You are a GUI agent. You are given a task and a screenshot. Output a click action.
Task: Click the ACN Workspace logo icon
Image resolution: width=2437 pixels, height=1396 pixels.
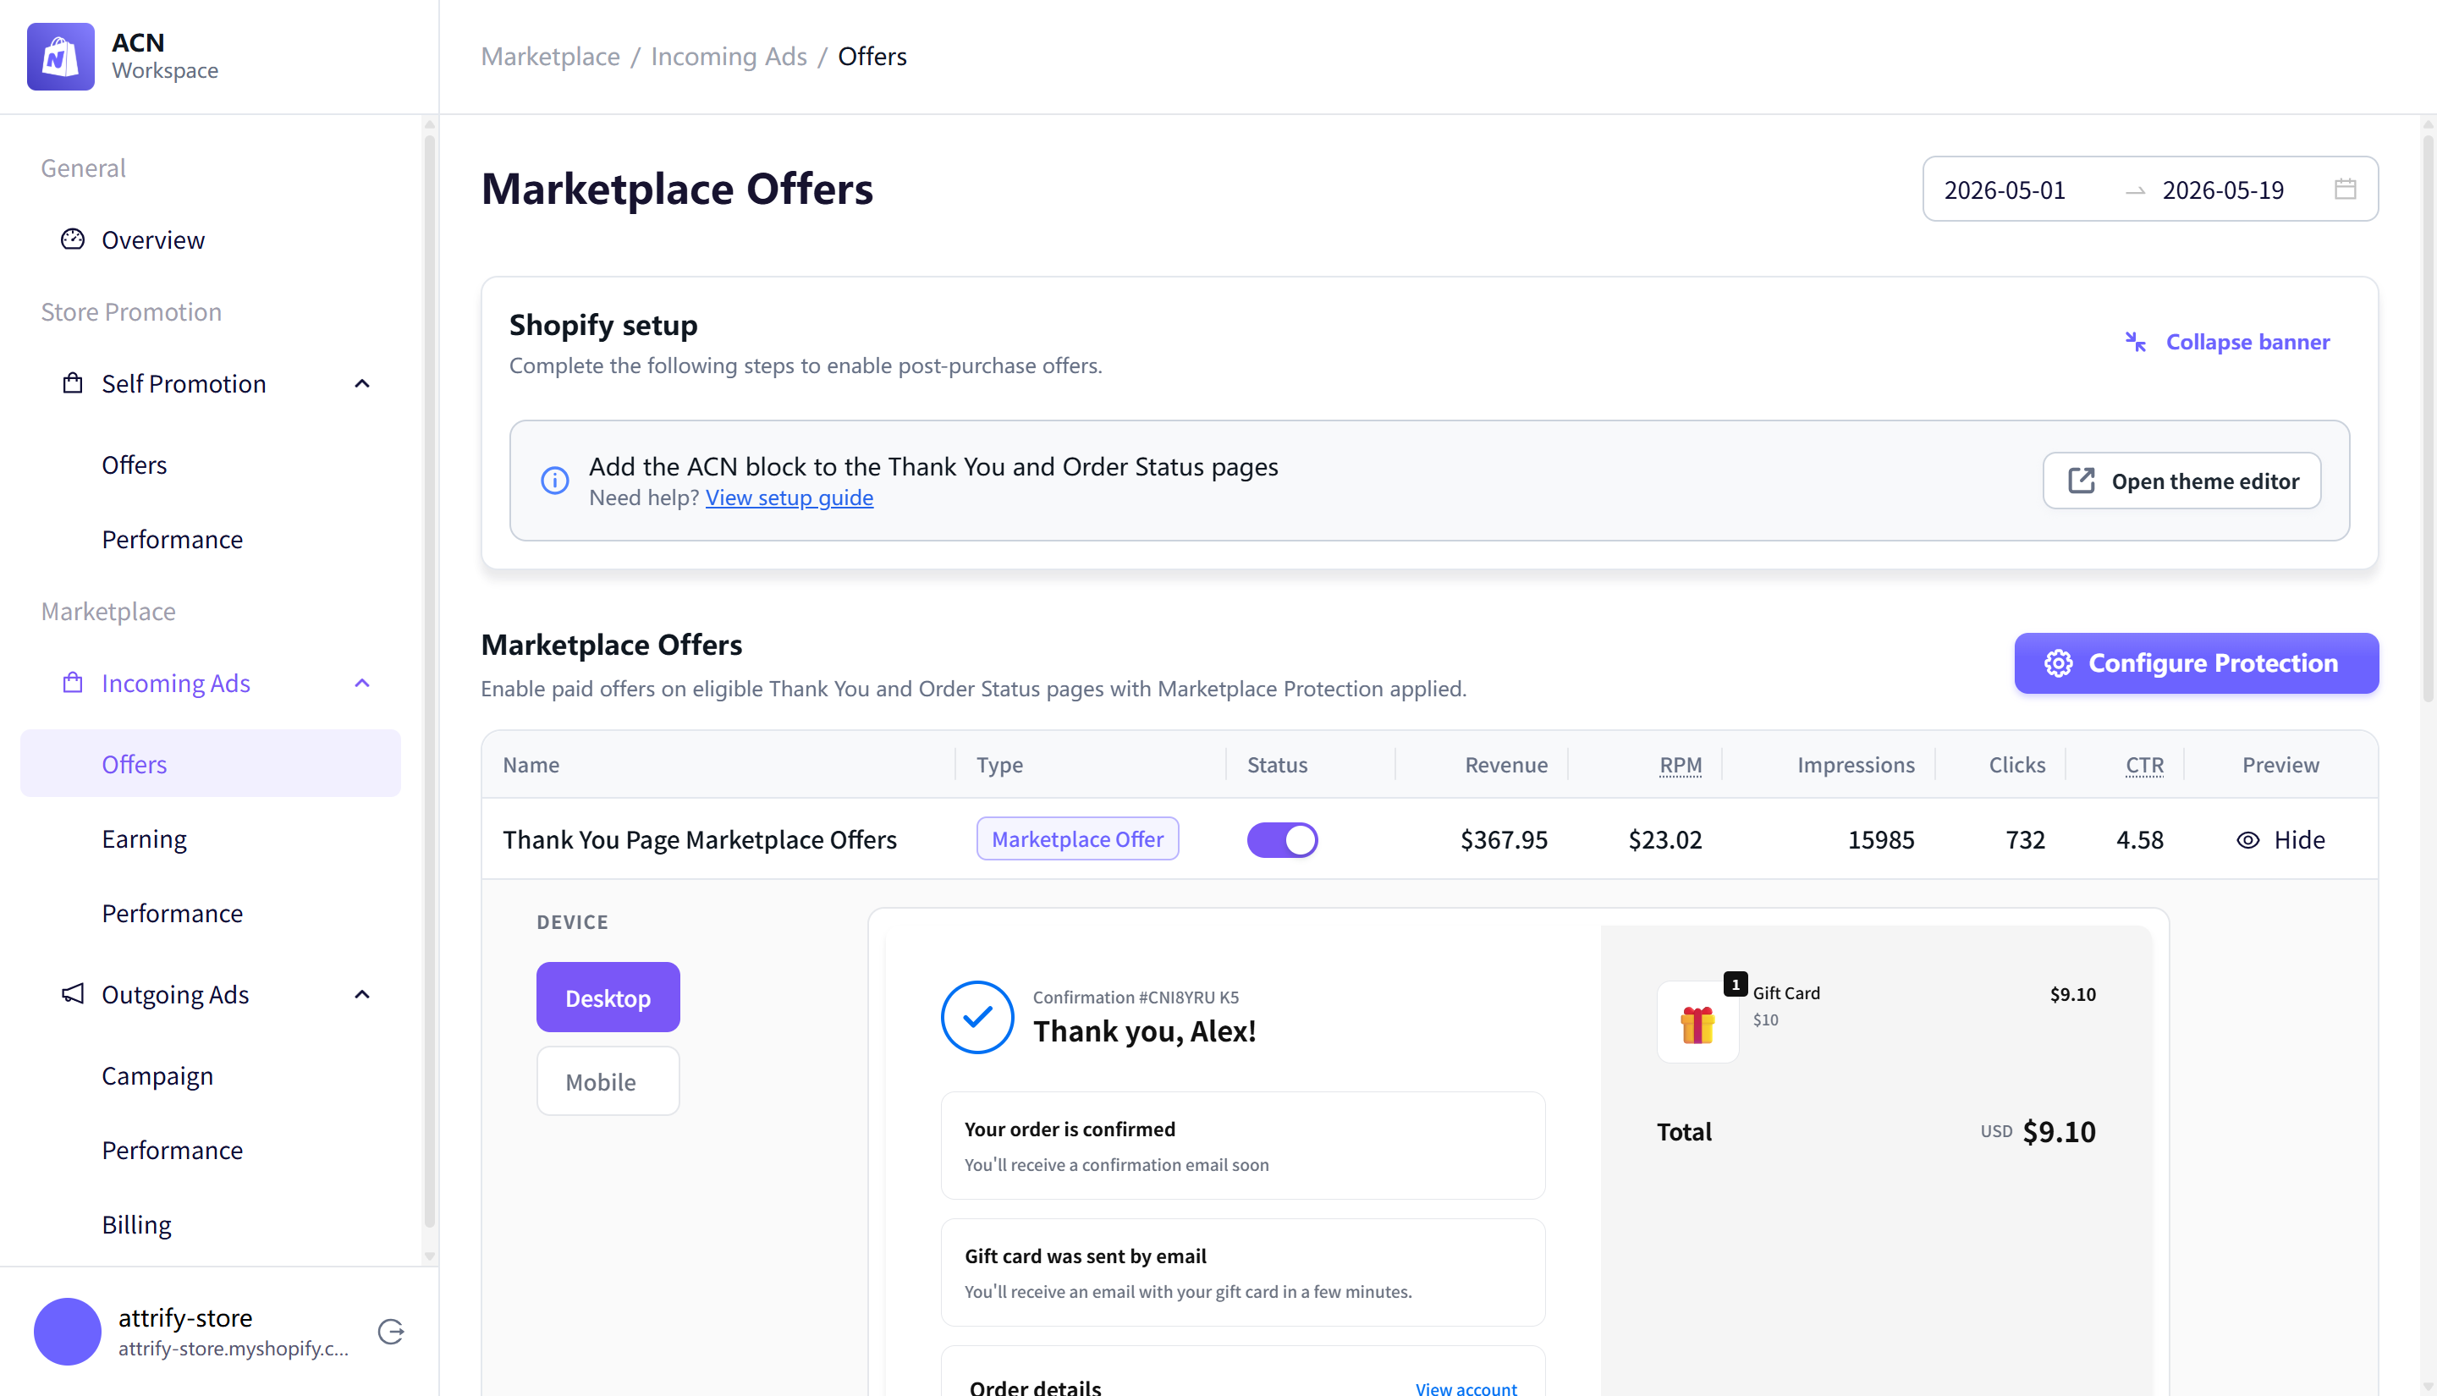pos(60,57)
